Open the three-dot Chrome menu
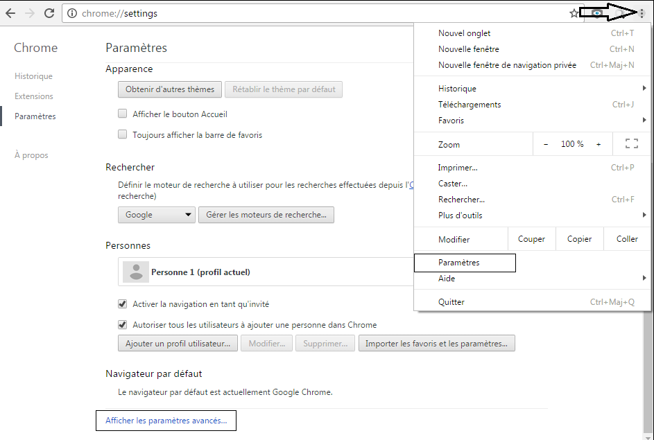 click(642, 13)
